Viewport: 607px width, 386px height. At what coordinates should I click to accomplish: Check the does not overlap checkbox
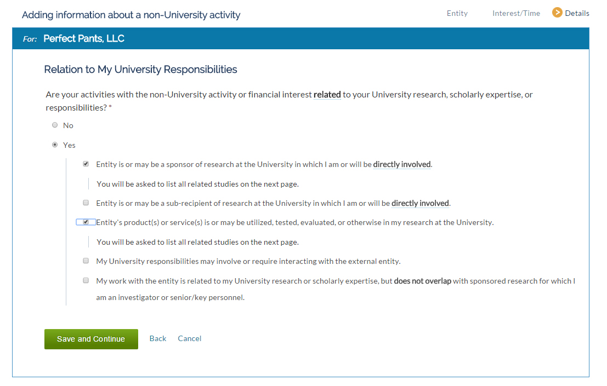(86, 280)
